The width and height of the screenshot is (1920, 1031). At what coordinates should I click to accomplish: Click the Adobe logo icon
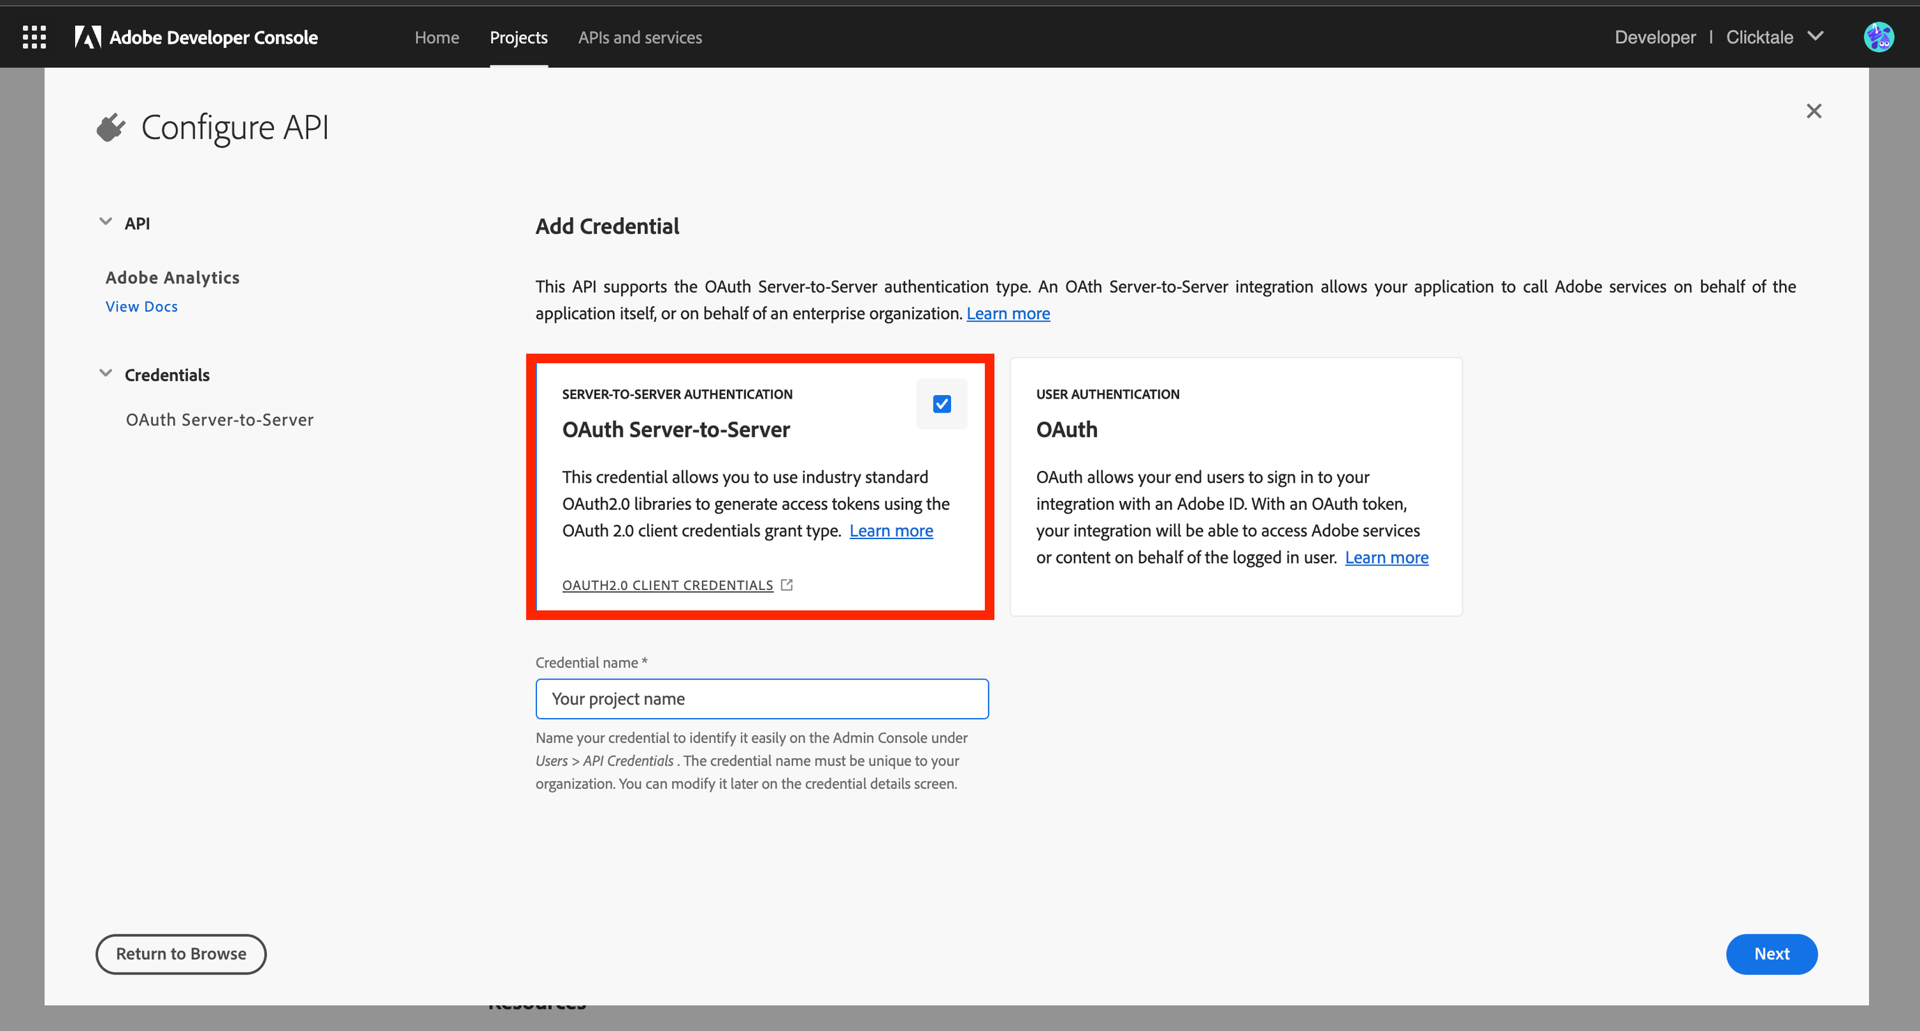87,38
